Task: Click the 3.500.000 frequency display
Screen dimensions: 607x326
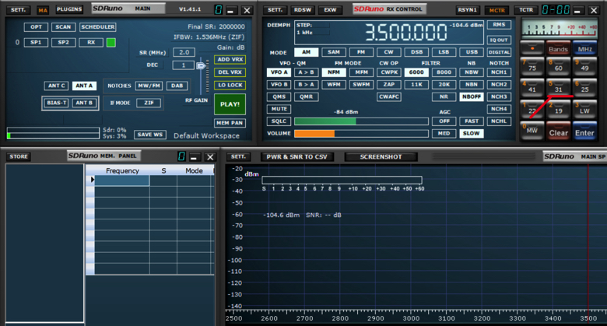Action: [x=406, y=33]
